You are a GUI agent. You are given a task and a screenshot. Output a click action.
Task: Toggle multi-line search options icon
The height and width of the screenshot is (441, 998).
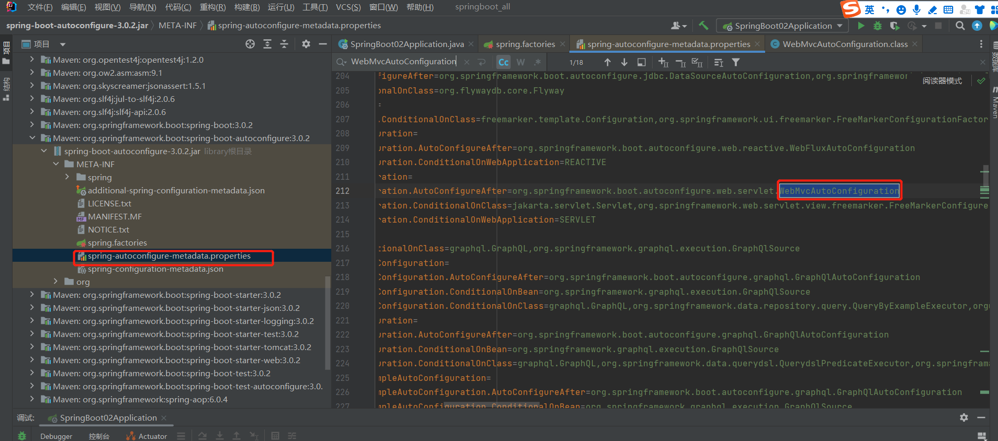[x=719, y=63]
